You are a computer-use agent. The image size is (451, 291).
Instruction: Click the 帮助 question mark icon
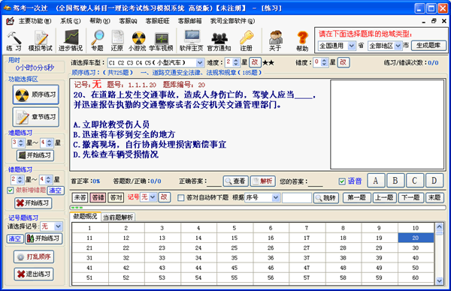302,40
